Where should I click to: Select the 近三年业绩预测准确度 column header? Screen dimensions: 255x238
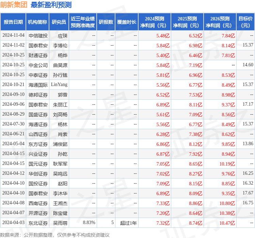(x=83, y=22)
